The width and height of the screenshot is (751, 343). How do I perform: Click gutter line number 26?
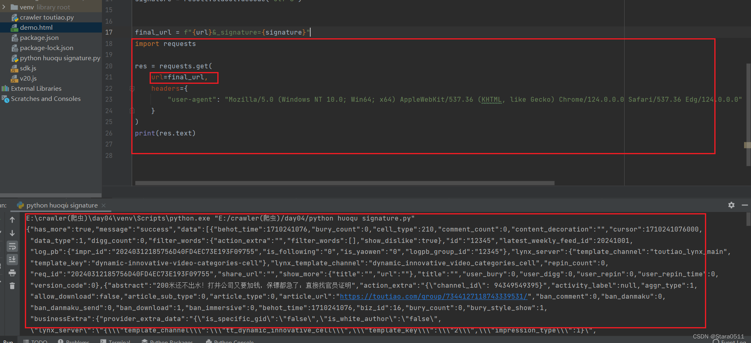[x=109, y=133]
